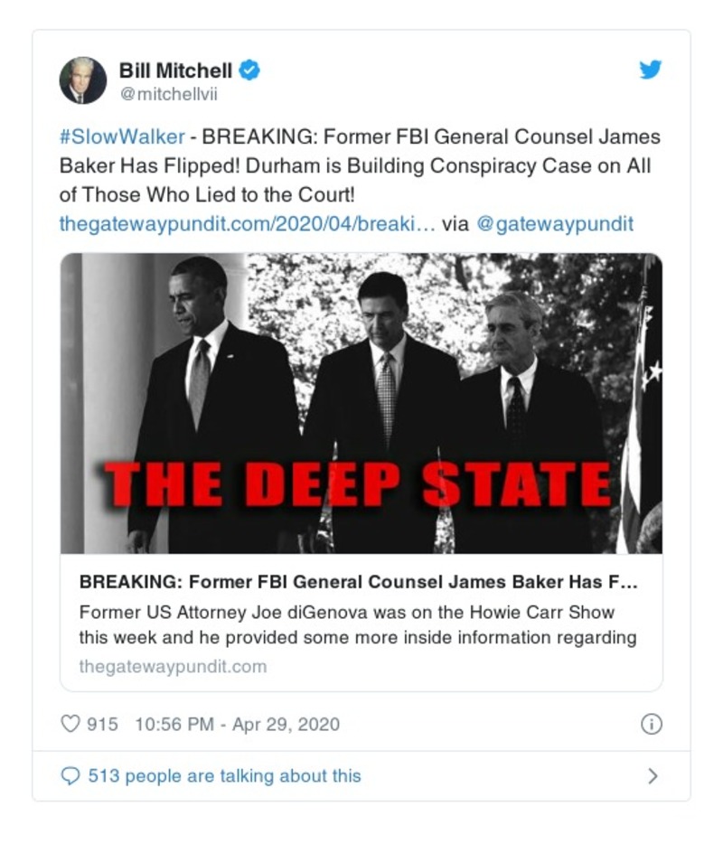Image resolution: width=723 pixels, height=844 pixels.
Task: Click the heart like icon
Action: click(70, 724)
